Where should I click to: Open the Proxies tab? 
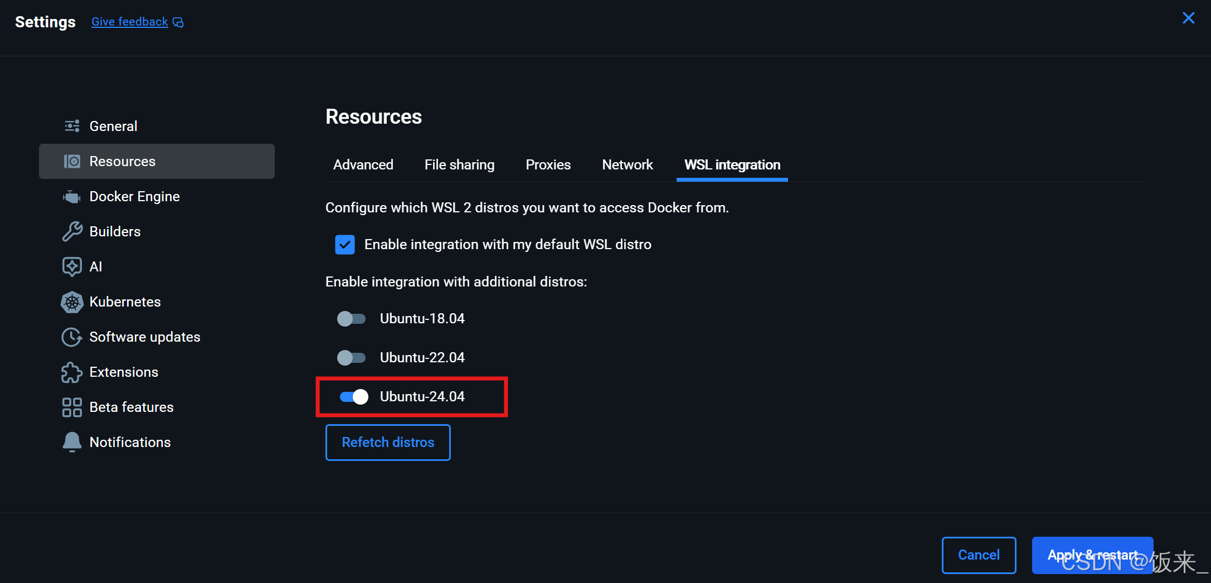(548, 164)
